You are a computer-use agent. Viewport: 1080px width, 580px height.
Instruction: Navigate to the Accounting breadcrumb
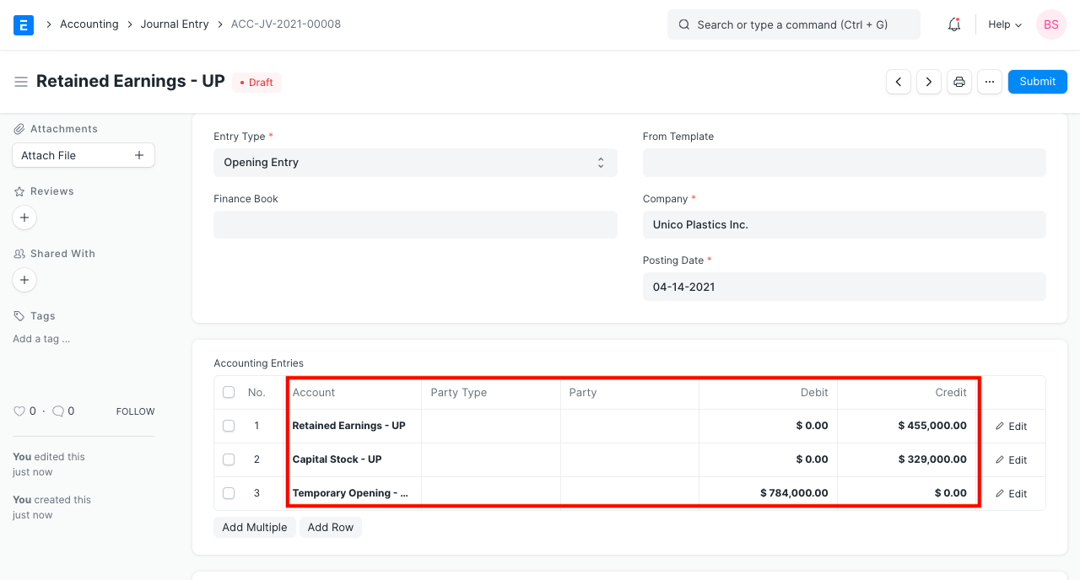[x=89, y=24]
